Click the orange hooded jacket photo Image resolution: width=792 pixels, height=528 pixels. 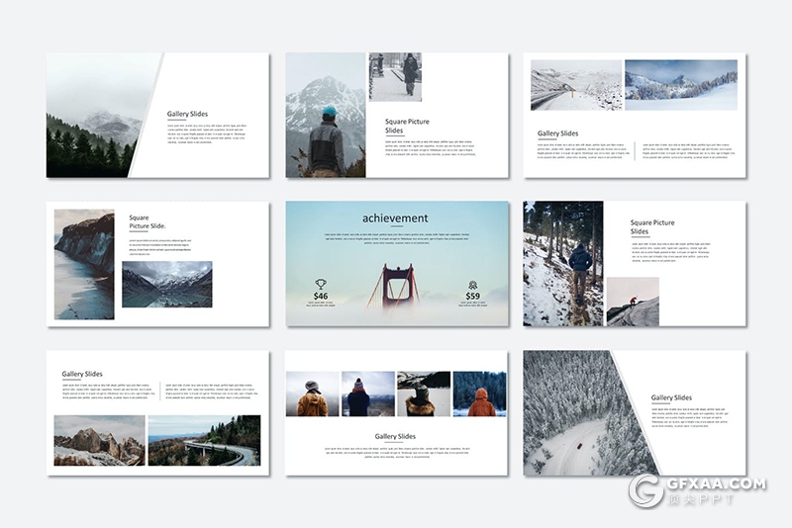(479, 394)
